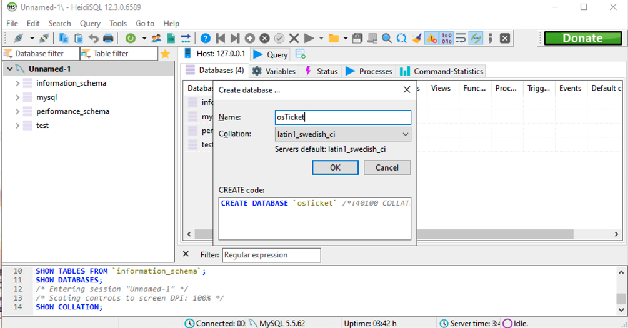The width and height of the screenshot is (628, 328).
Task: Open the Query menu
Action: [90, 24]
